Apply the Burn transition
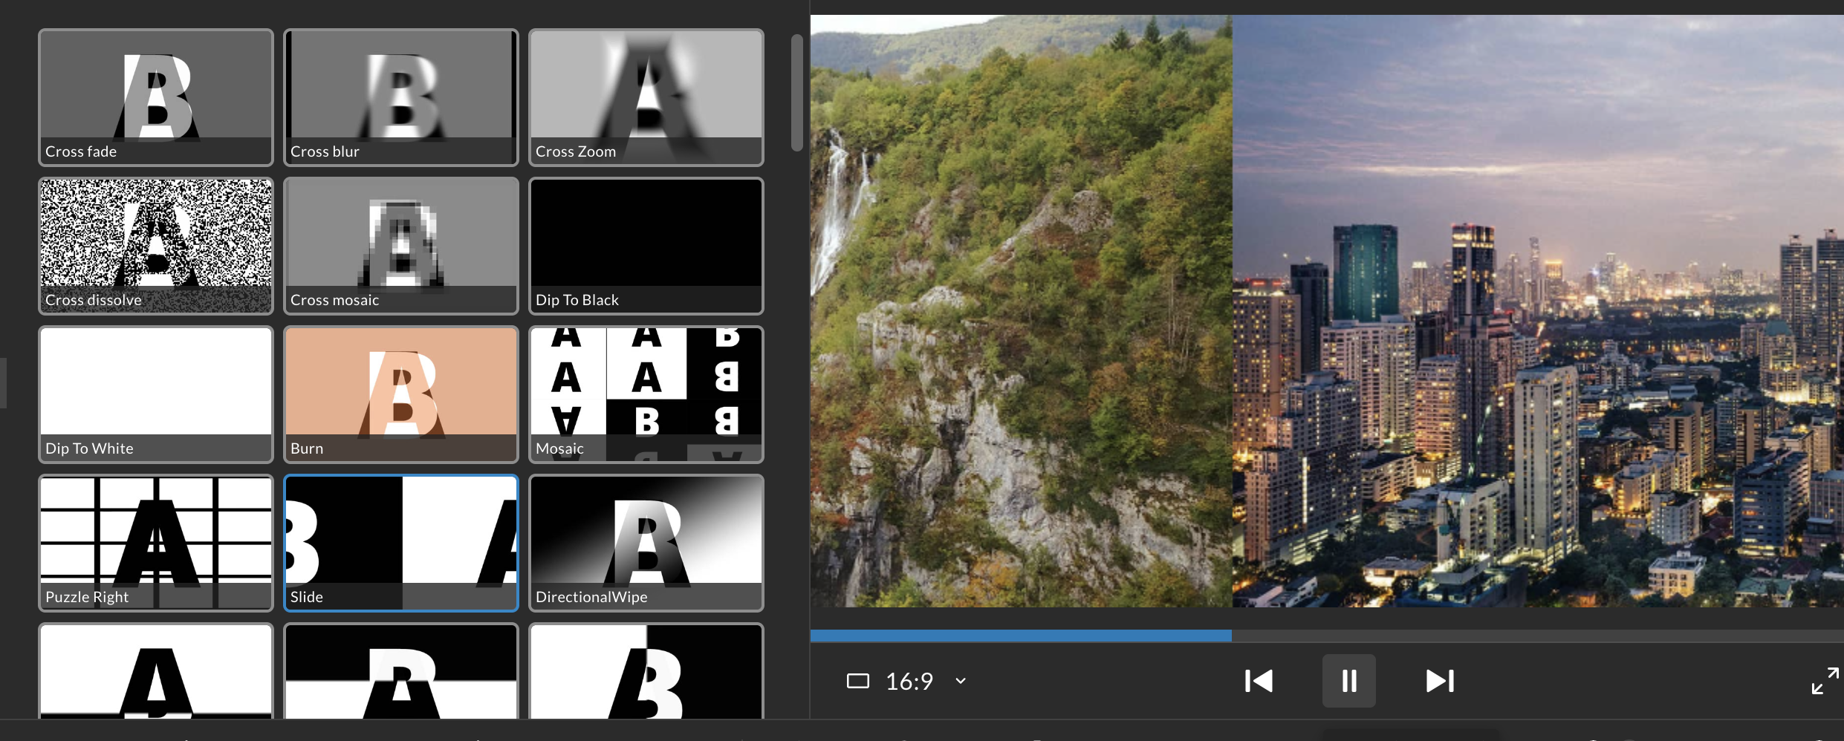 [401, 394]
